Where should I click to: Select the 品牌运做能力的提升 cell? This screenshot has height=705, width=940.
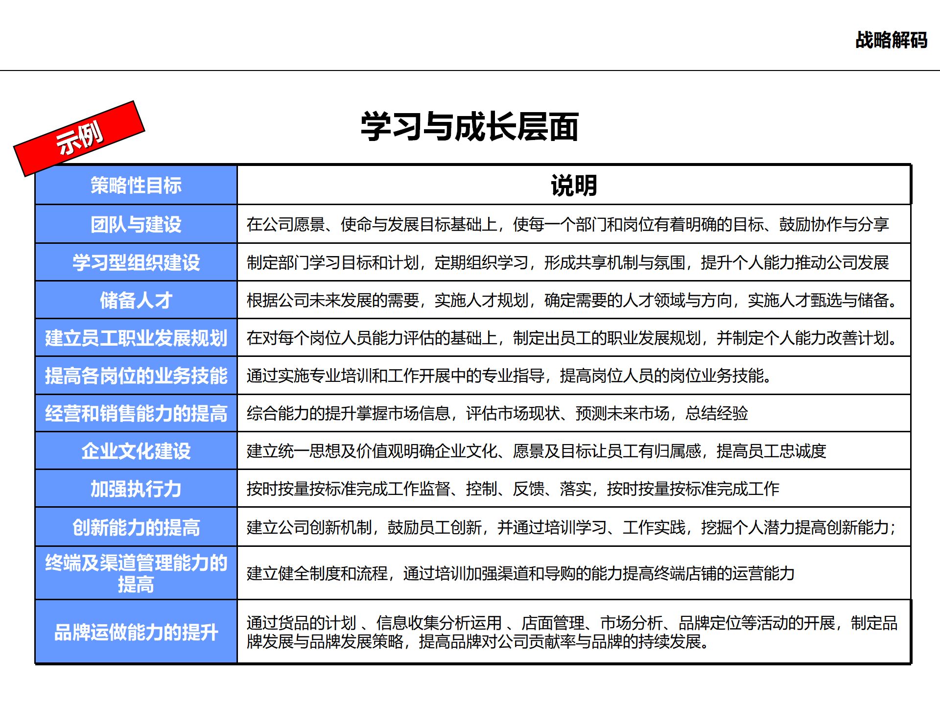pyautogui.click(x=136, y=632)
